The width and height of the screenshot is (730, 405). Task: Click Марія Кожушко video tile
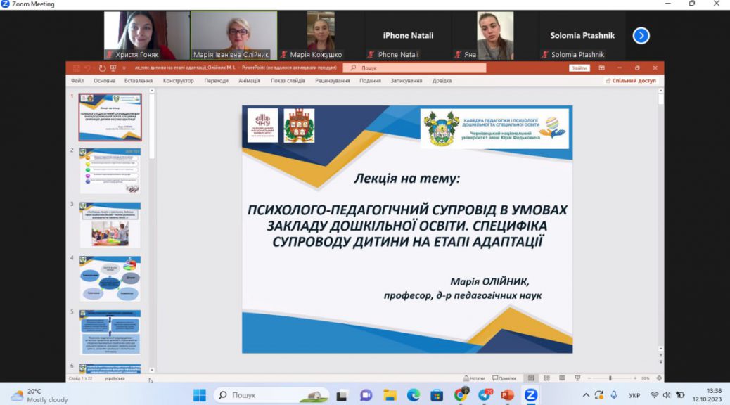321,35
